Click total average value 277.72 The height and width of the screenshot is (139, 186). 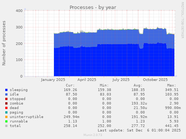[x=138, y=126]
